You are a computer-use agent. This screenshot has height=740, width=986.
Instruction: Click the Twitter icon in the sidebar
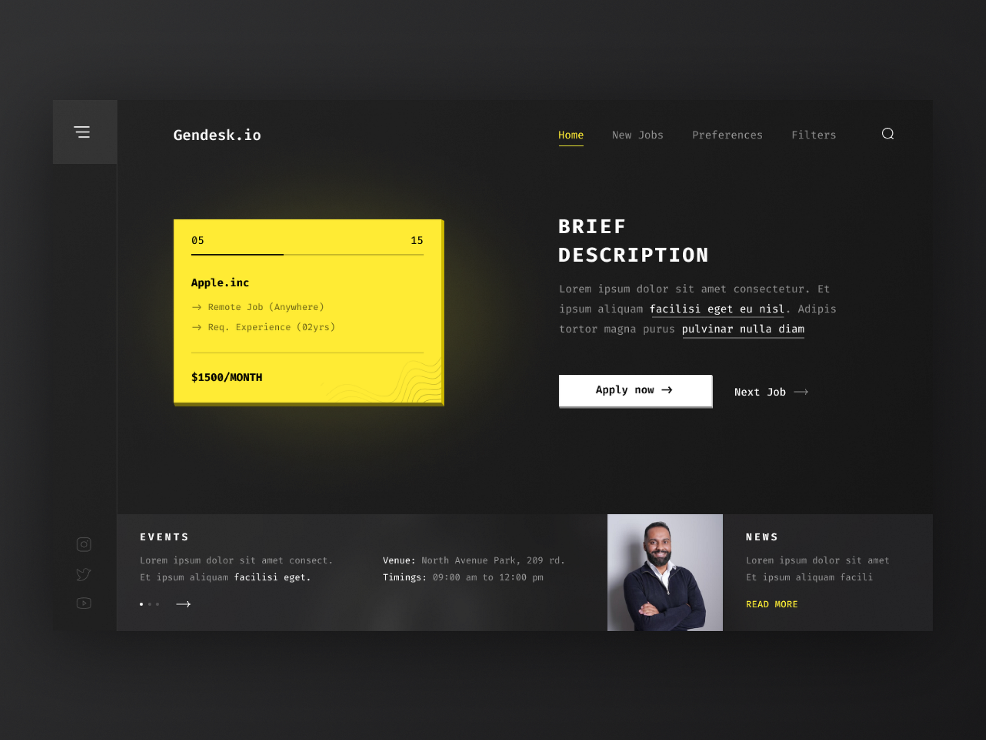[x=83, y=574]
